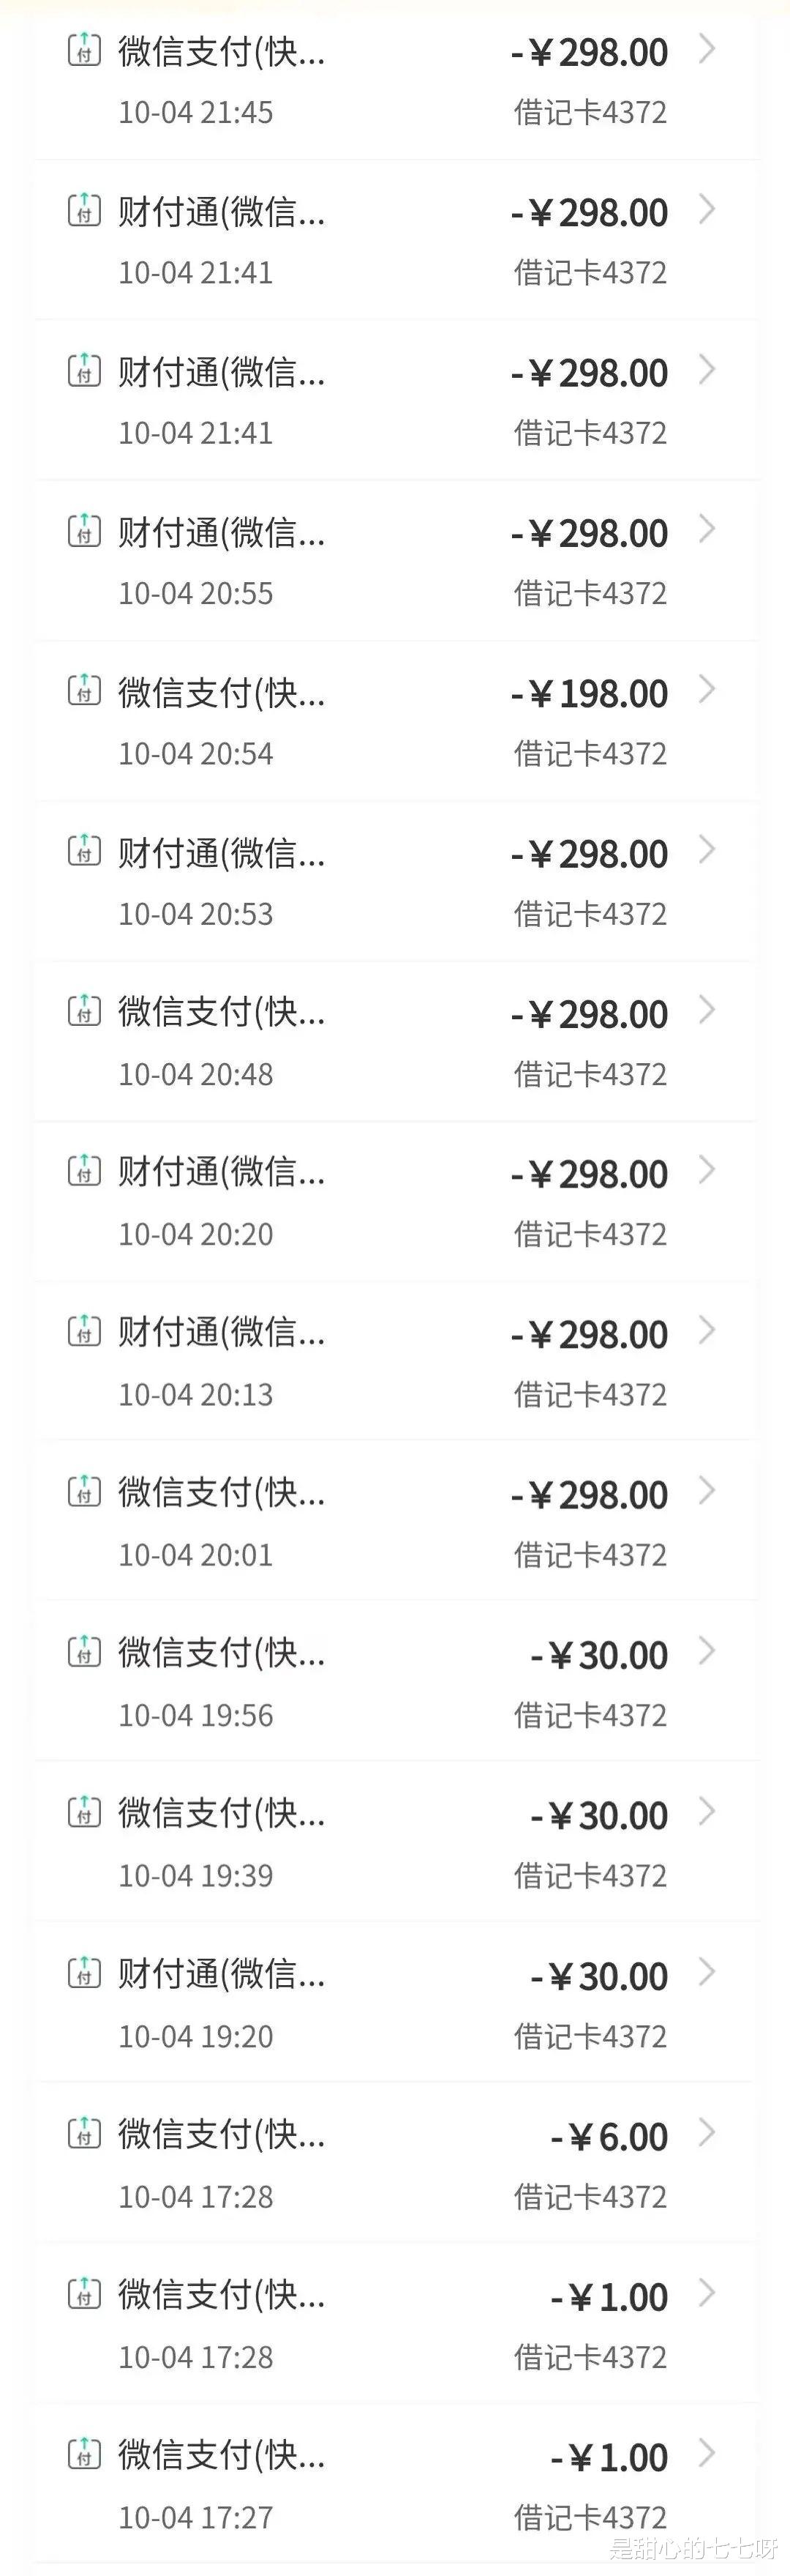
Task: Open 10-04 17:28 微信支付 ¥1.00 record
Action: [x=396, y=2324]
